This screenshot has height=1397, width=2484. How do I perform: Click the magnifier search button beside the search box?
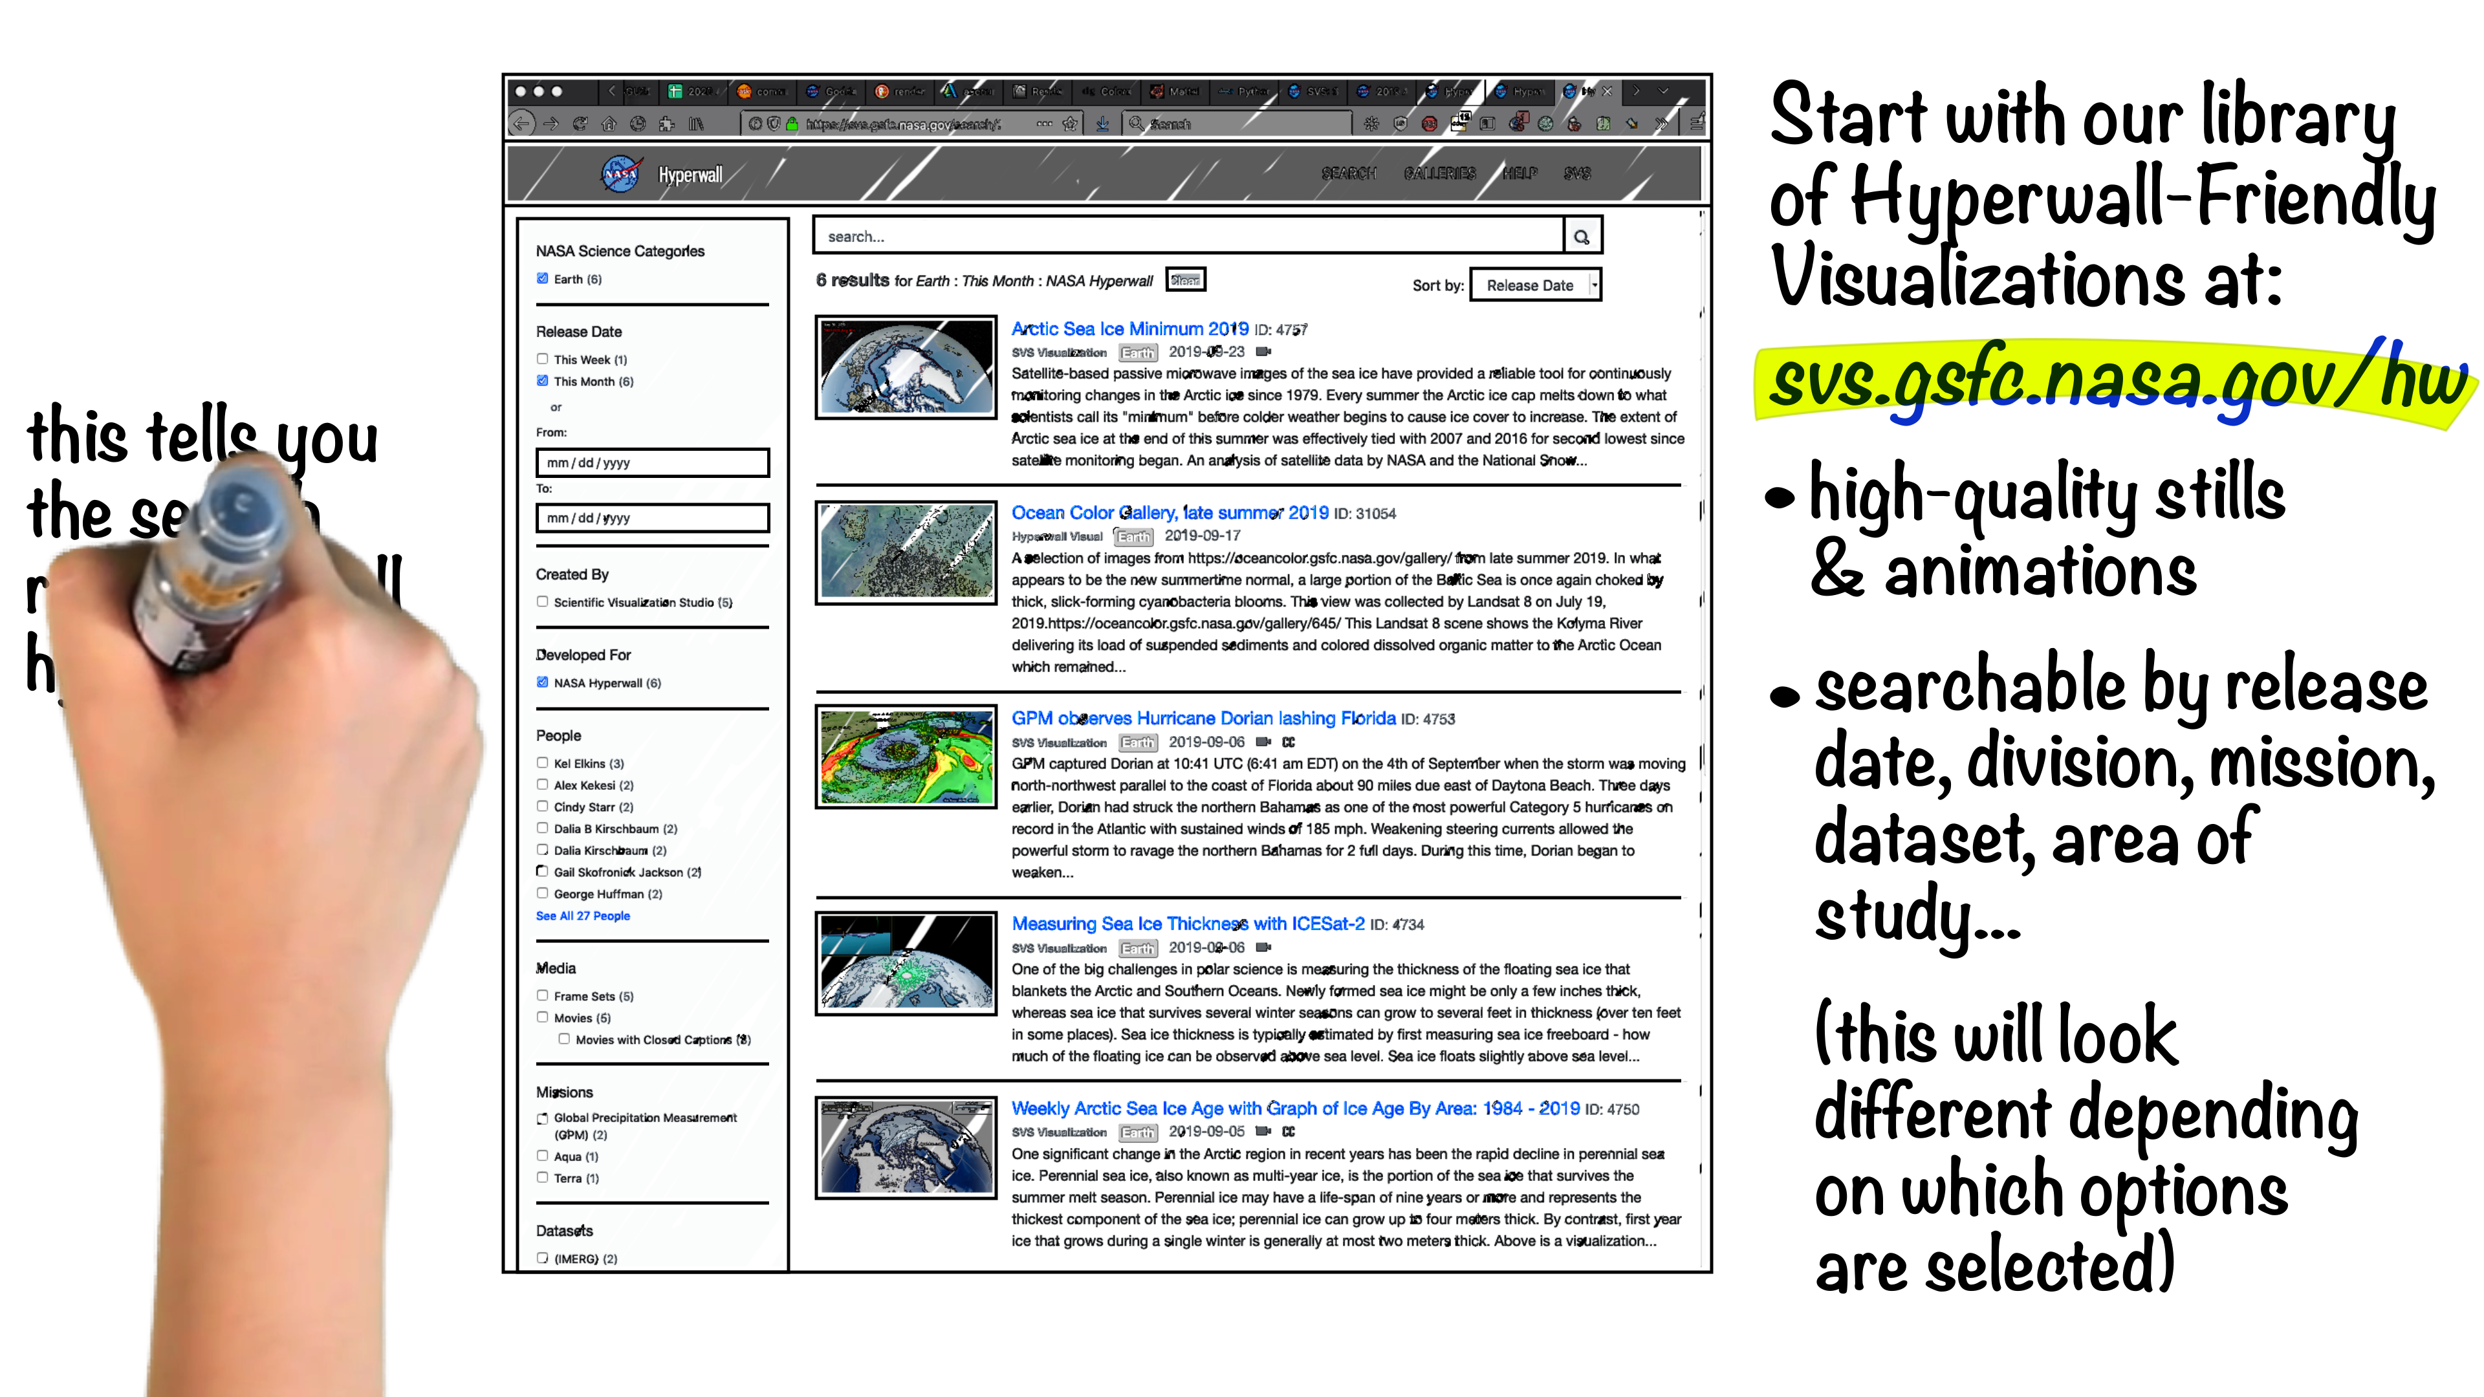click(x=1582, y=236)
